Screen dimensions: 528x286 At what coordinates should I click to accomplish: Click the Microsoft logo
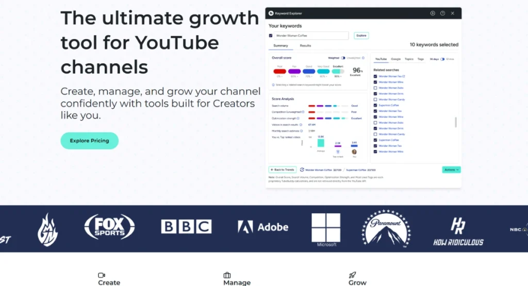pos(326,230)
